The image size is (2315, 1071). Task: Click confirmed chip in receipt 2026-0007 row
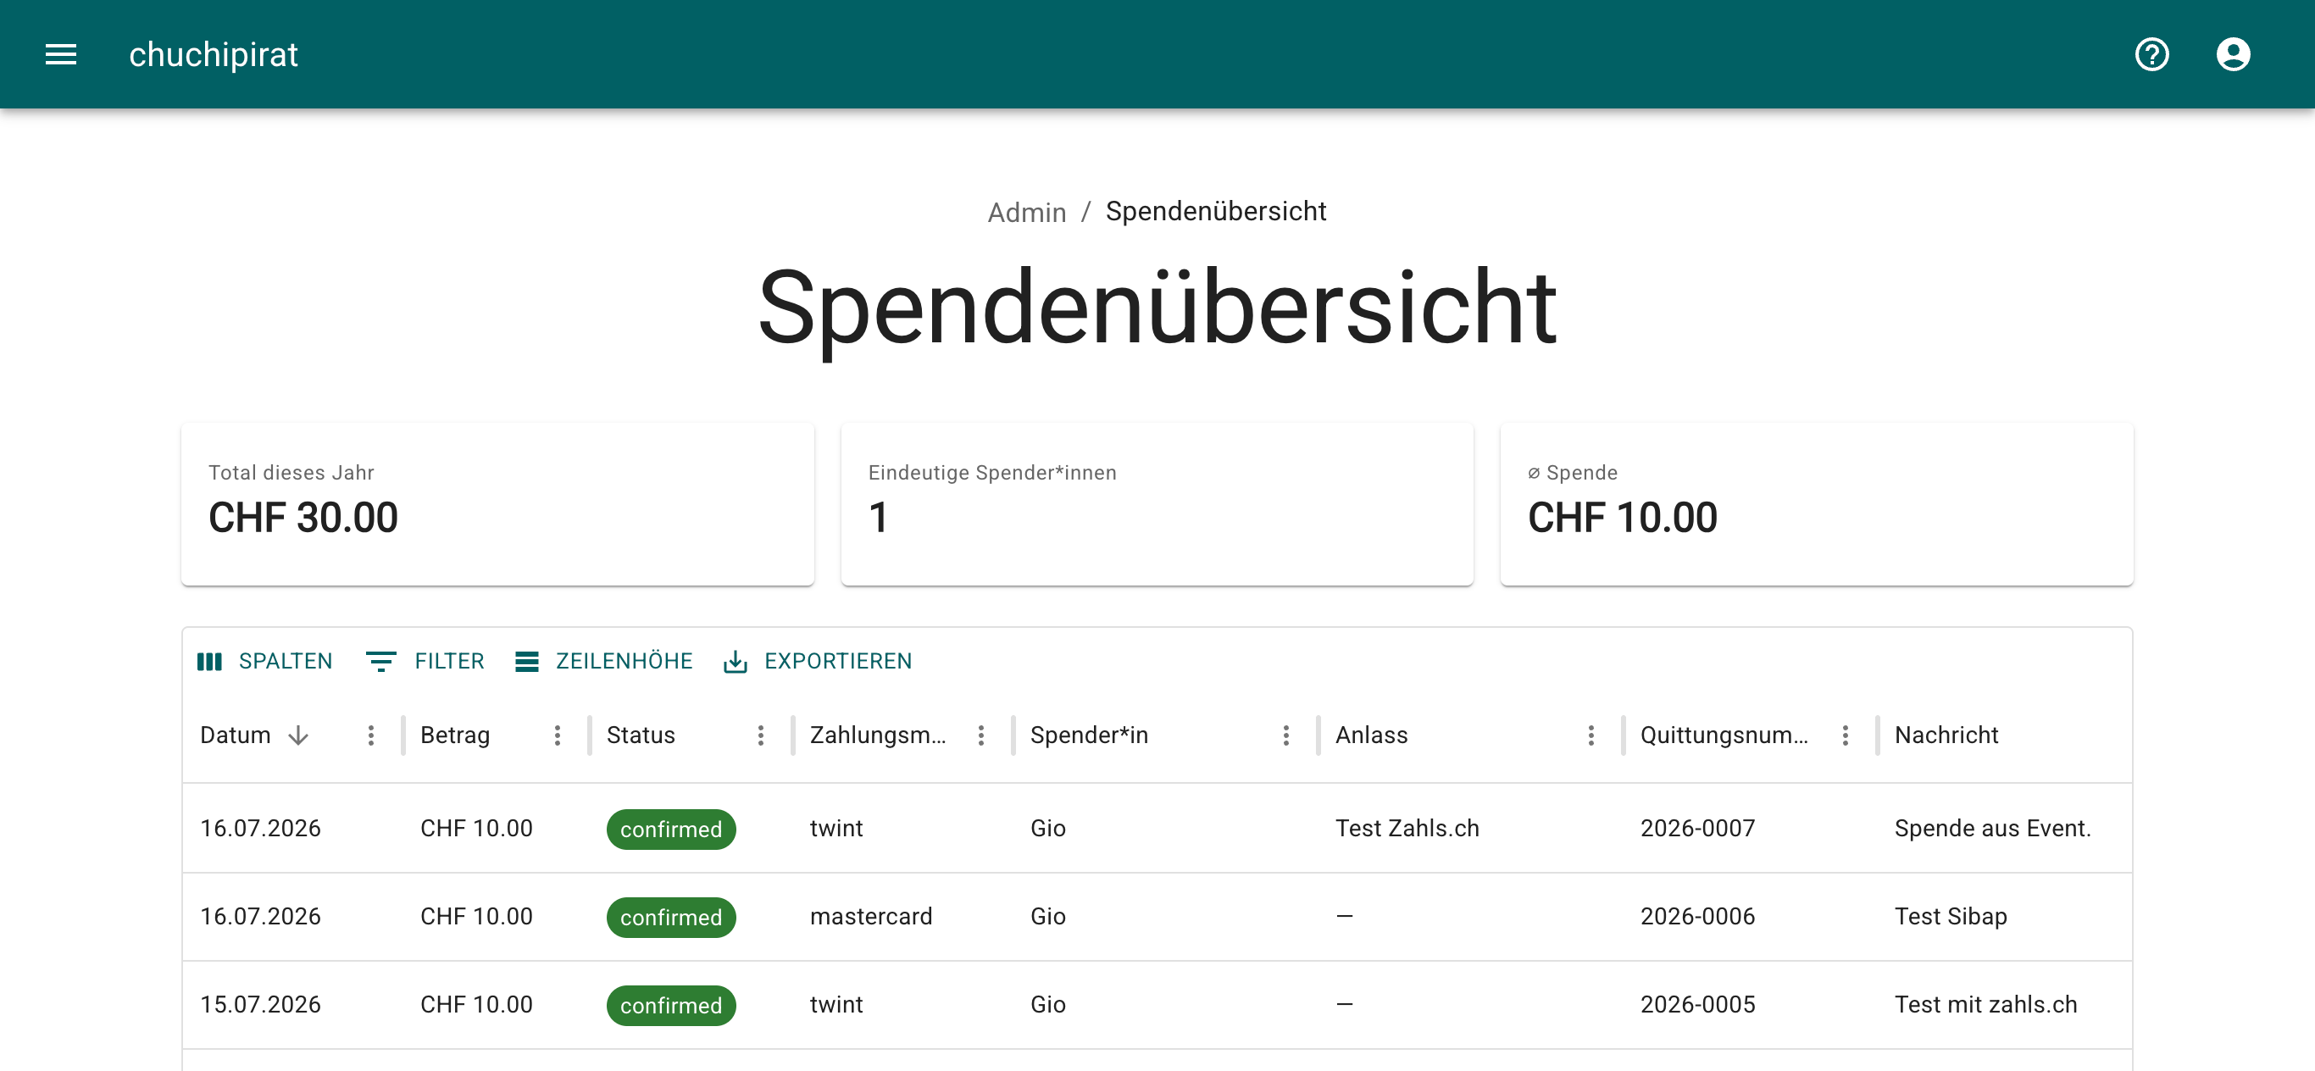click(x=671, y=829)
